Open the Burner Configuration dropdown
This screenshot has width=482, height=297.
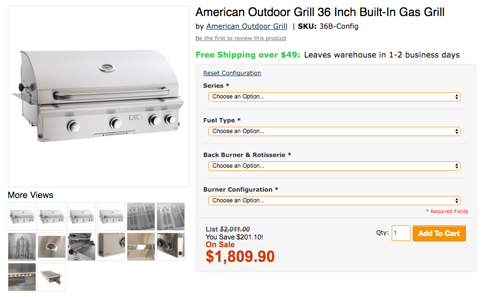334,200
